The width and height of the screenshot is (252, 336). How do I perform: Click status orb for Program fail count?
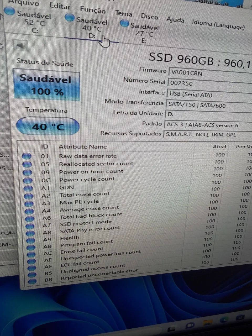pyautogui.click(x=31, y=247)
